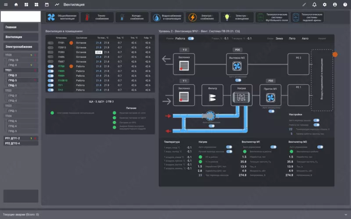The width and height of the screenshot is (351, 219).
Task: Open the hamburger menu in the top bar
Action: click(6, 4)
